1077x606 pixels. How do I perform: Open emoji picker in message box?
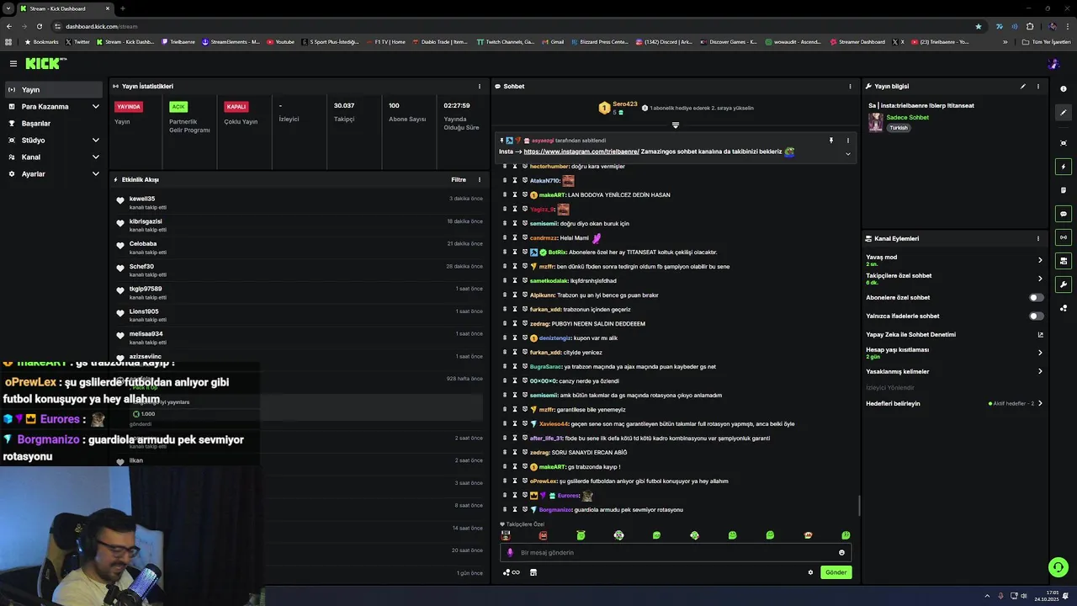click(x=841, y=553)
